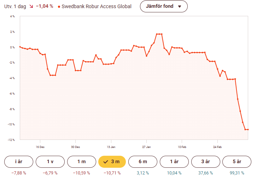This screenshot has width=257, height=184.
Task: Click the first data point at 0 %
Action: [x=20, y=47]
